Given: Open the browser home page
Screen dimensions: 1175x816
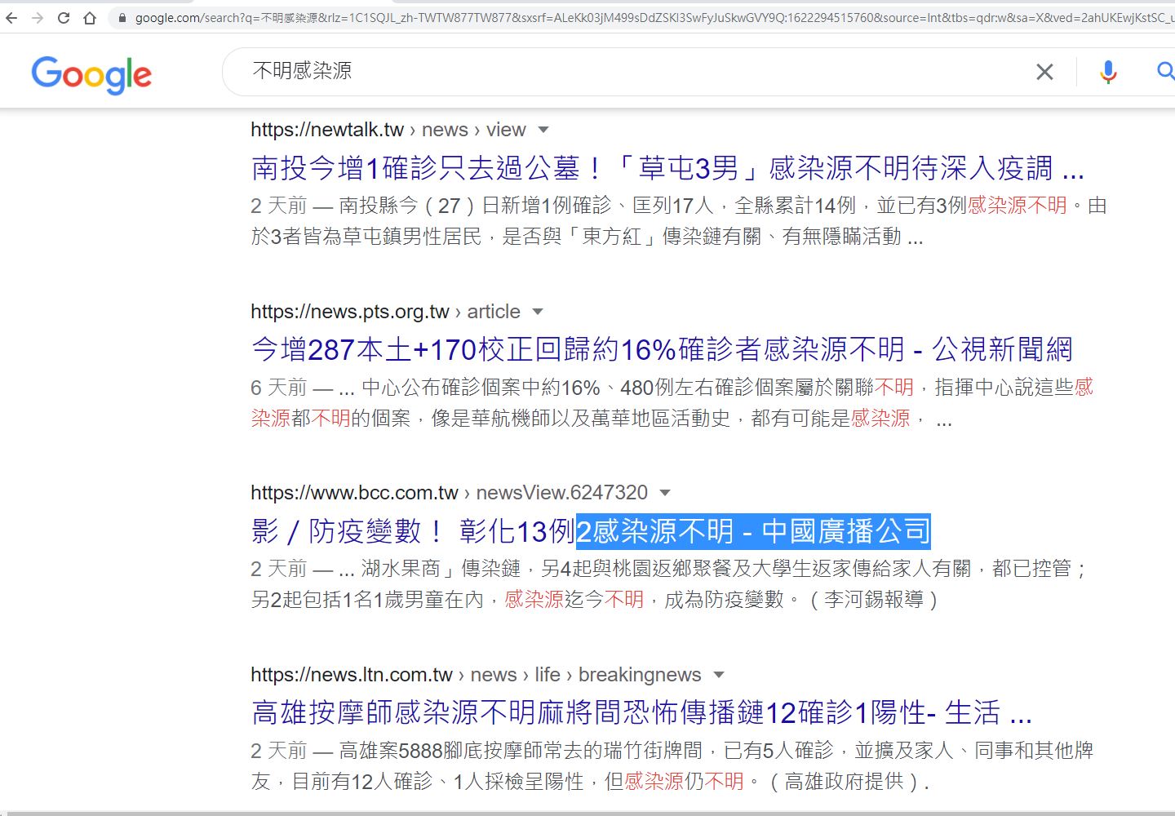Looking at the screenshot, I should (90, 18).
